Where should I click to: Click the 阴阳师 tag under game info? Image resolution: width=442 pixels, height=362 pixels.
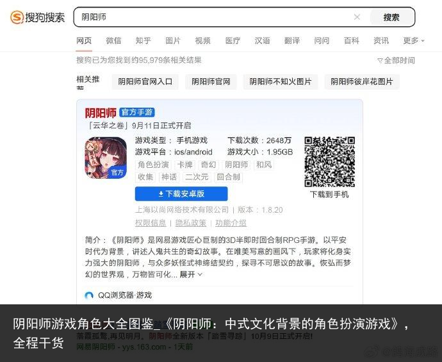point(236,165)
